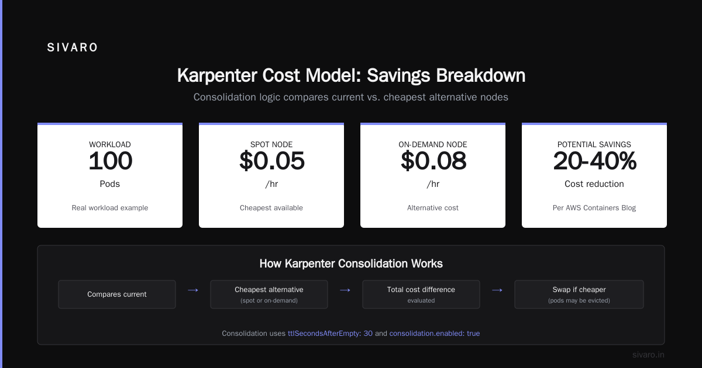Viewport: 702px width, 368px height.
Task: Select the Potential Savings 20-40% card
Action: [594, 175]
